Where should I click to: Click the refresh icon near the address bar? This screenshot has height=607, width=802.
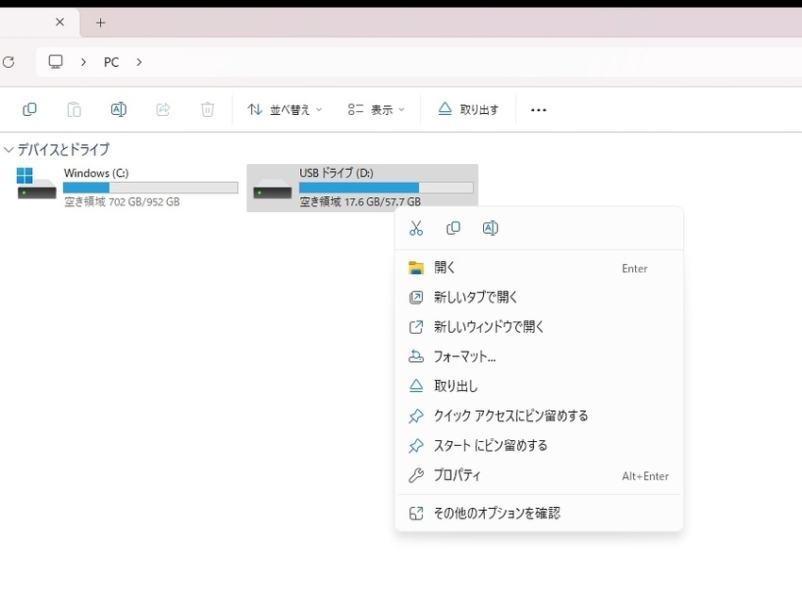pyautogui.click(x=8, y=61)
